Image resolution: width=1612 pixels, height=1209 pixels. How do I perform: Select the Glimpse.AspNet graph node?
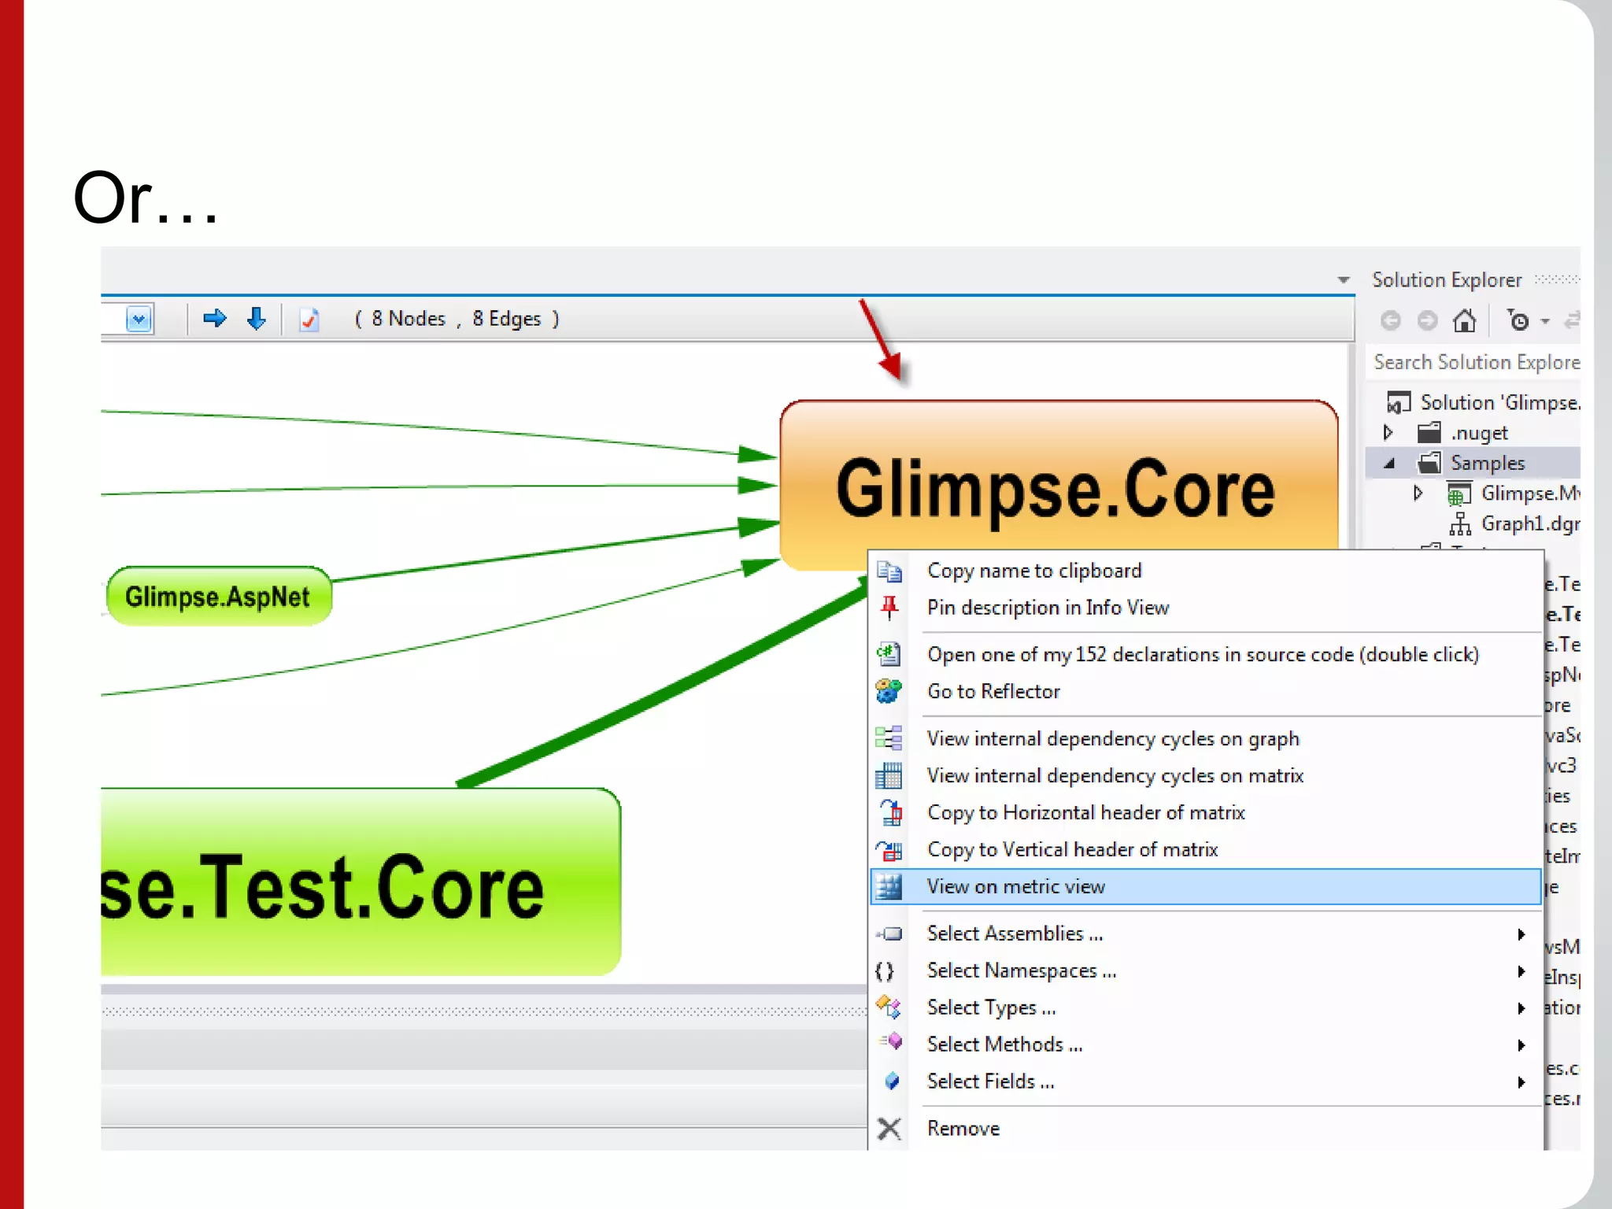pyautogui.click(x=218, y=597)
